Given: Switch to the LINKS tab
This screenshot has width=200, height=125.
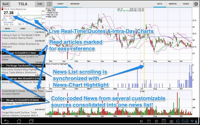Looking at the screenshot, I should [23, 29].
